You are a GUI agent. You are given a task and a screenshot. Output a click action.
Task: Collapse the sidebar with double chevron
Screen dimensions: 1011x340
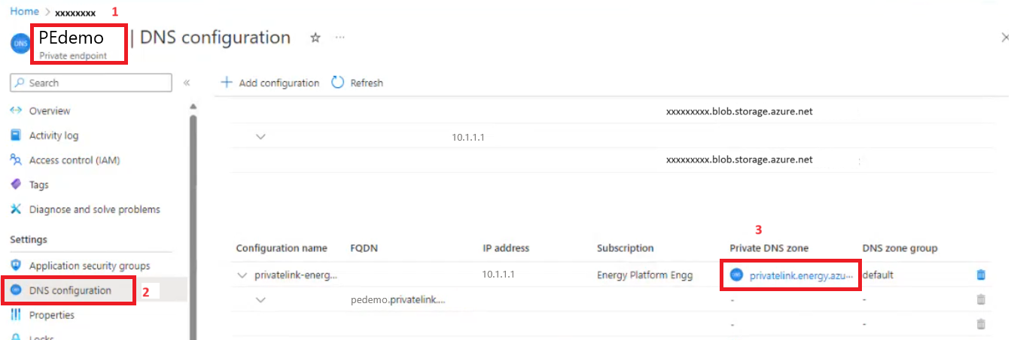(x=187, y=83)
